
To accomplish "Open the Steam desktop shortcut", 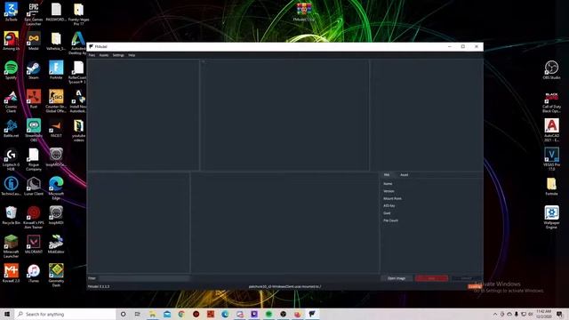I will pyautogui.click(x=34, y=70).
